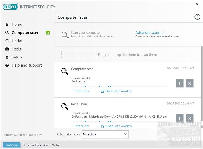Go to Help and support section
The height and width of the screenshot is (149, 203).
tap(27, 65)
